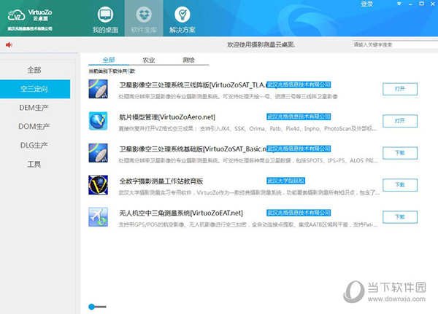The image size is (438, 314).
Task: Click the VirtuoZoSAT_Basic satellite app icon
Action: [98, 152]
